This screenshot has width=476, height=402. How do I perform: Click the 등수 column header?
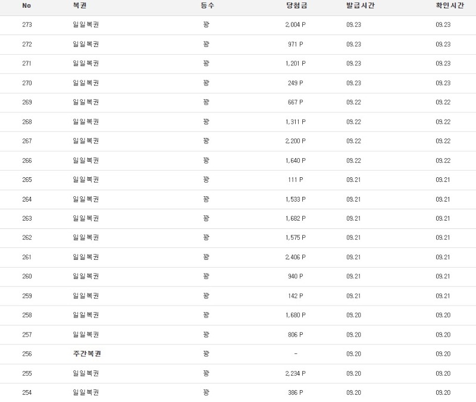(206, 5)
